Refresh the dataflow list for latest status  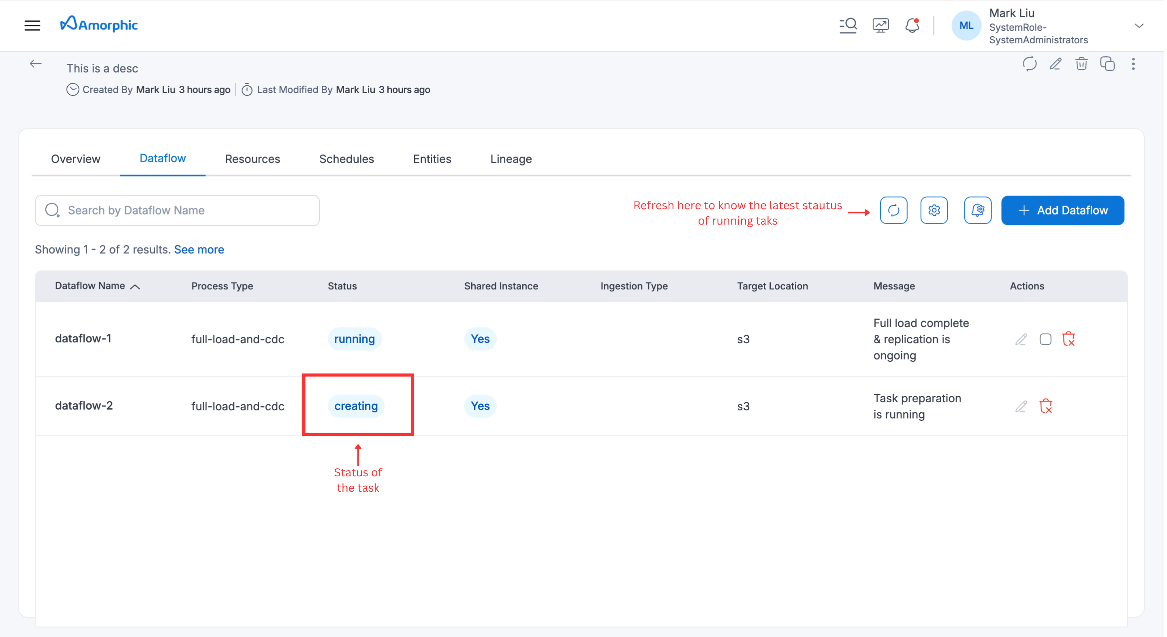click(x=893, y=210)
